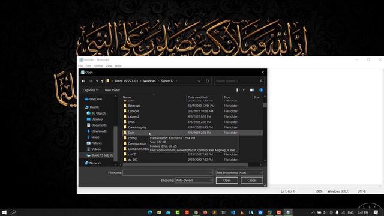This screenshot has height=216, width=384.
Task: Select the CatRoot folder
Action: pos(192,111)
